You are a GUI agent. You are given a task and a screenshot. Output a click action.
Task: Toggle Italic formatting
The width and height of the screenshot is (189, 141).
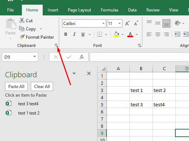pos(74,34)
